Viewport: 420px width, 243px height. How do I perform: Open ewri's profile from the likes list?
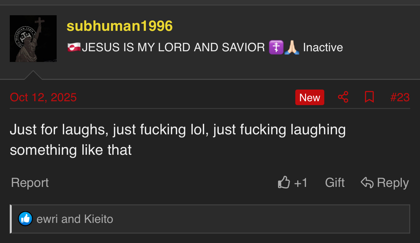point(47,219)
